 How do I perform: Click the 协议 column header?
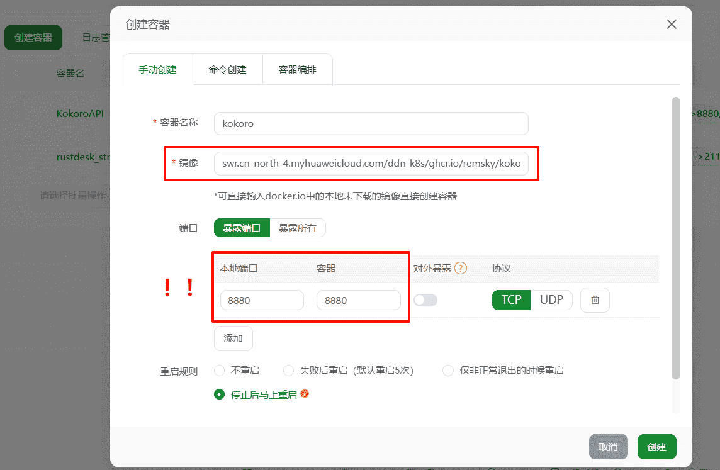pyautogui.click(x=502, y=269)
